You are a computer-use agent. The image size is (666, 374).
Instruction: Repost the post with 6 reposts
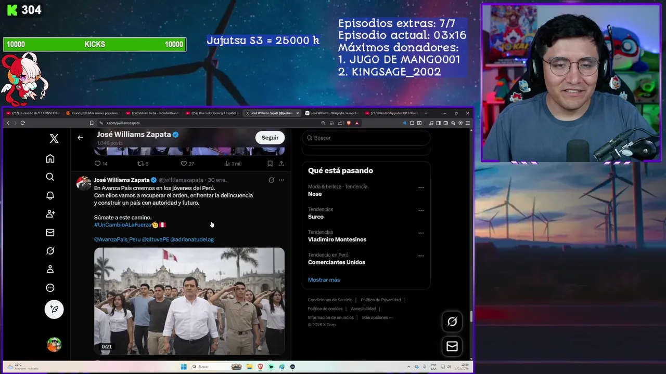click(143, 164)
